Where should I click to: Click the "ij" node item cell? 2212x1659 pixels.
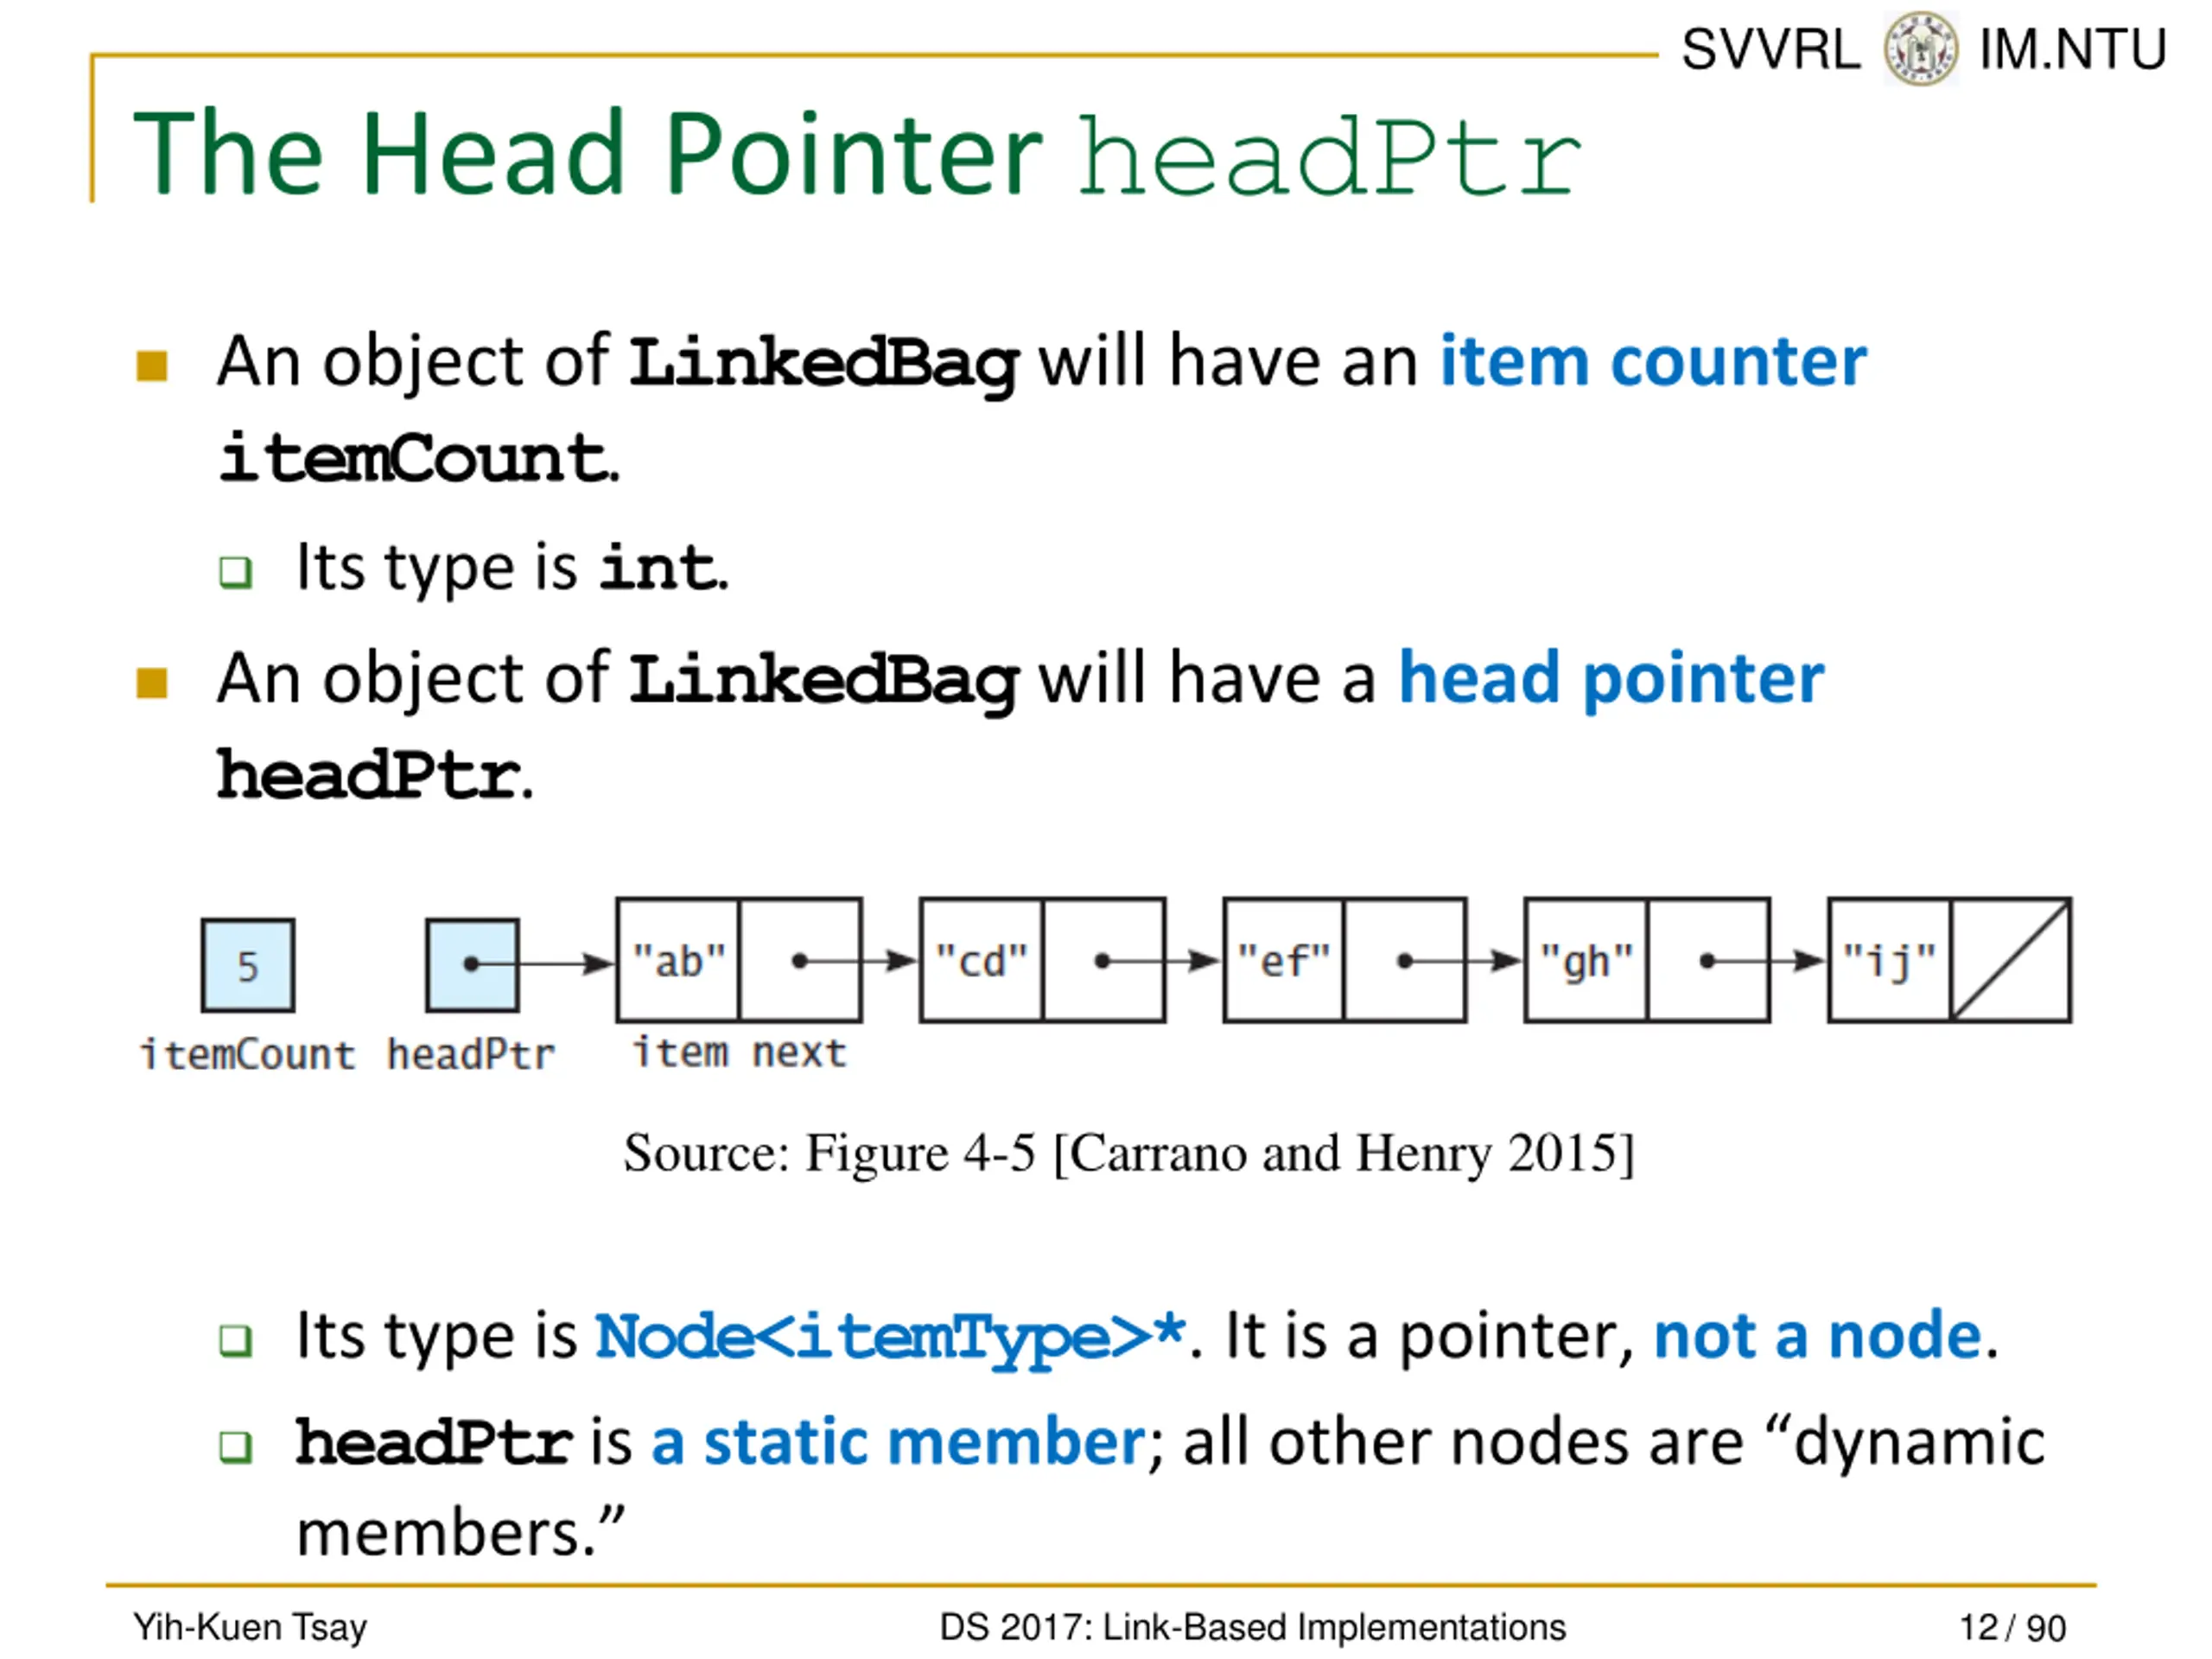tap(1889, 960)
